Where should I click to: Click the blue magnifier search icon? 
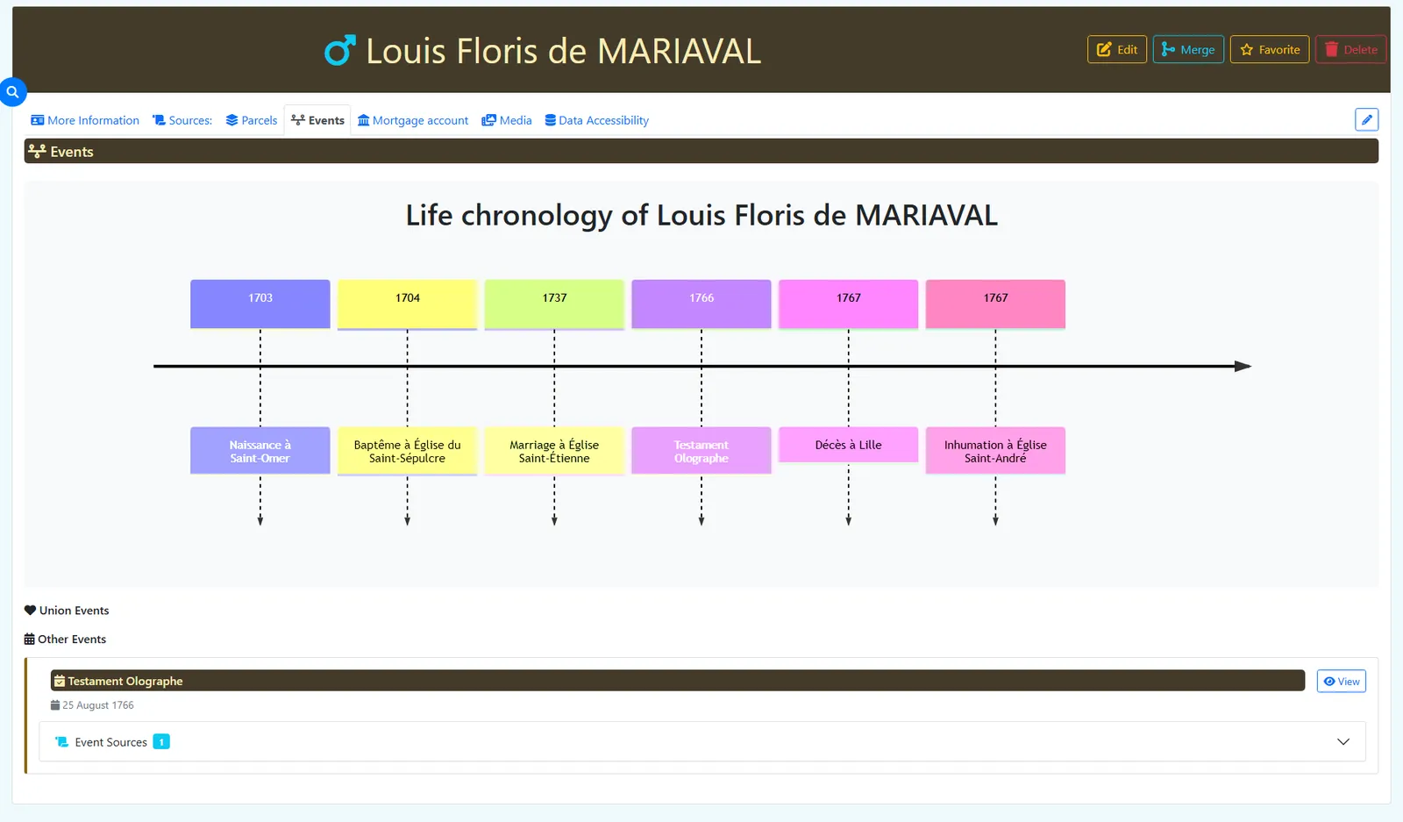12,92
